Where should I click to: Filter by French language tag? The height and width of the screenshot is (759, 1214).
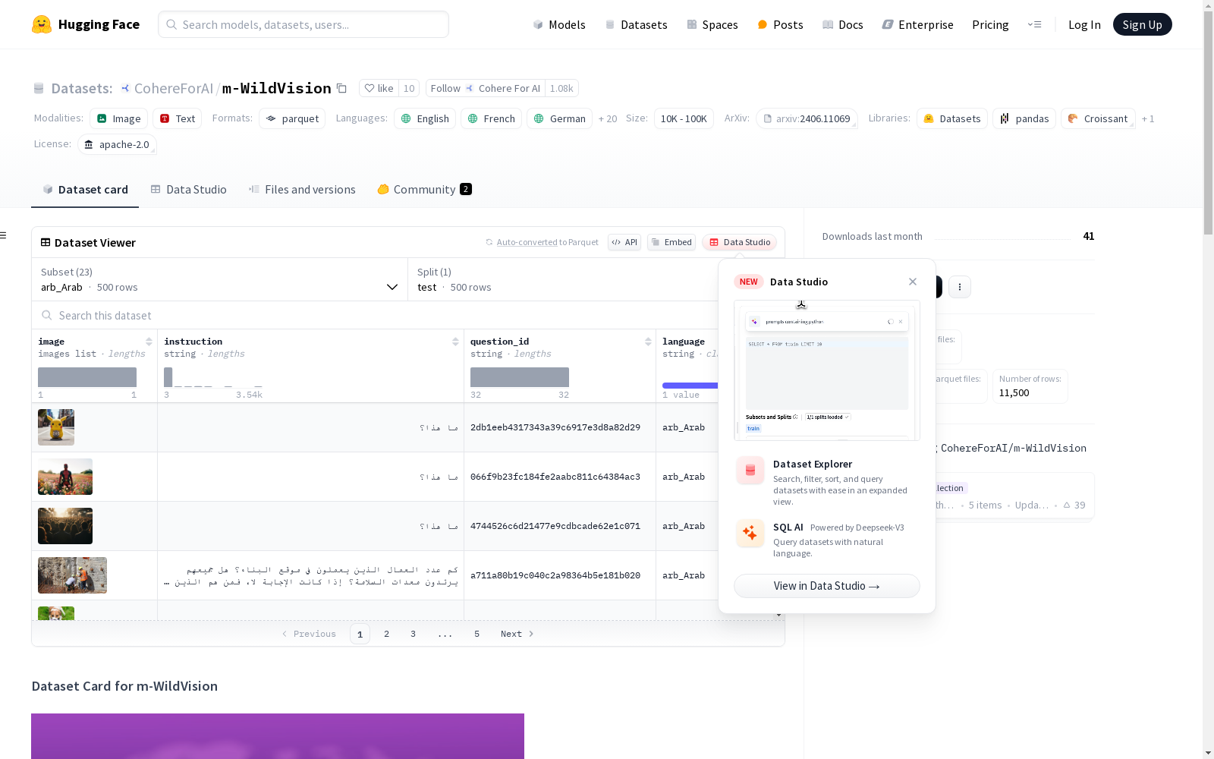click(x=491, y=118)
